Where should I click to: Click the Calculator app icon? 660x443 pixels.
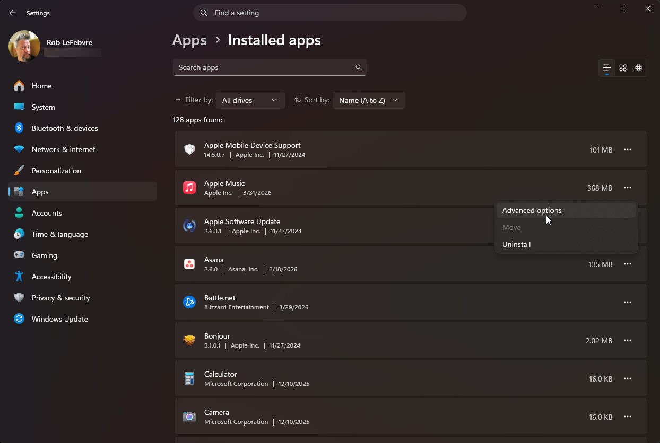189,378
